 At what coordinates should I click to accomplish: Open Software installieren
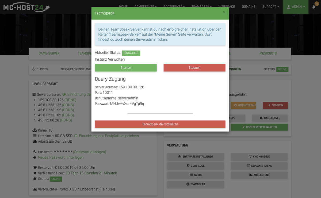click(195, 157)
